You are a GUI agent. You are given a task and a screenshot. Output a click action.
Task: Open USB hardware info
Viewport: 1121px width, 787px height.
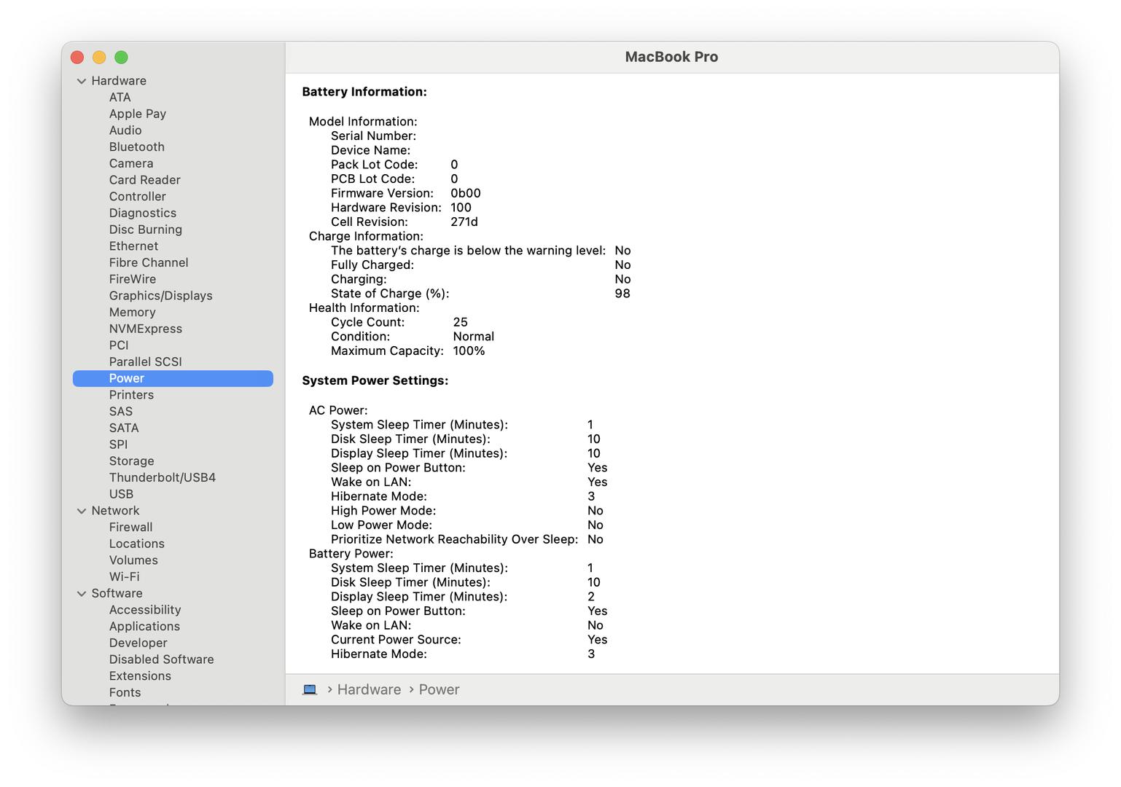121,494
